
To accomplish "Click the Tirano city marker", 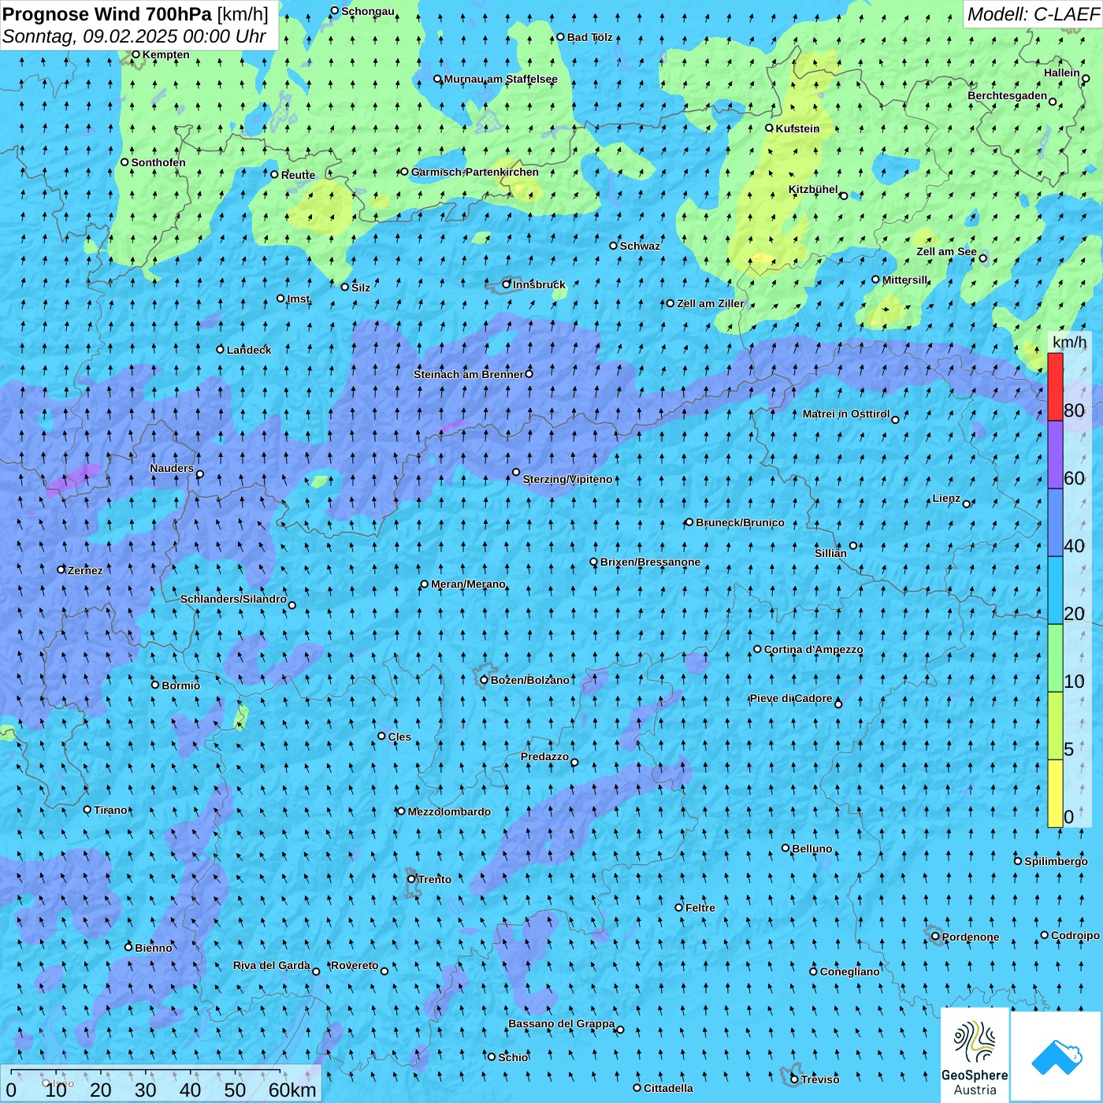I will (87, 809).
